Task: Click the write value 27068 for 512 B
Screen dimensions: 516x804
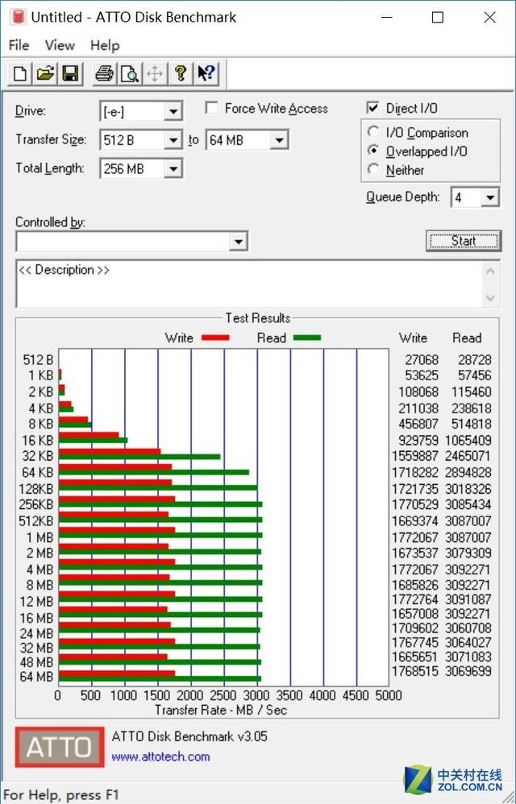Action: tap(422, 360)
